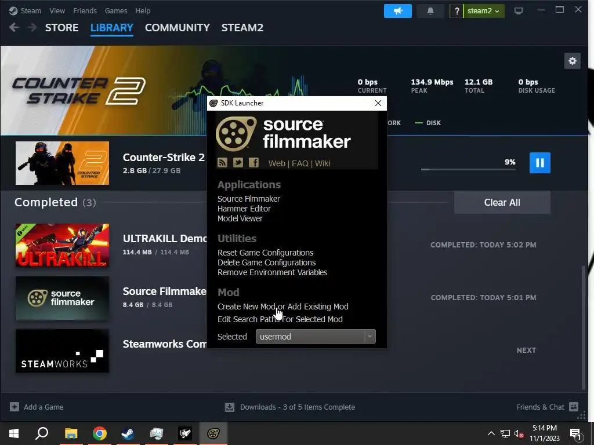Open the muted volume tray icon
Viewport: 594px width, 445px height.
click(x=519, y=433)
